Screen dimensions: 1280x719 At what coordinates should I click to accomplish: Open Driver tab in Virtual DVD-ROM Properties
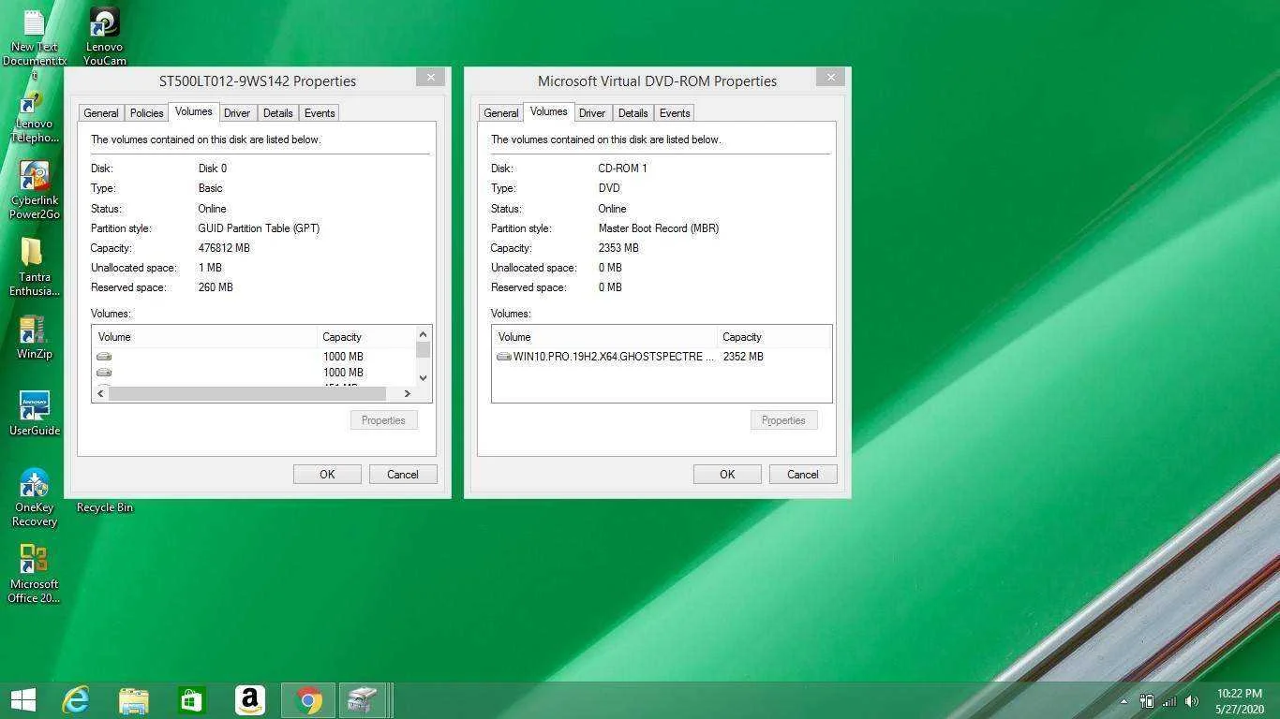[x=592, y=113]
